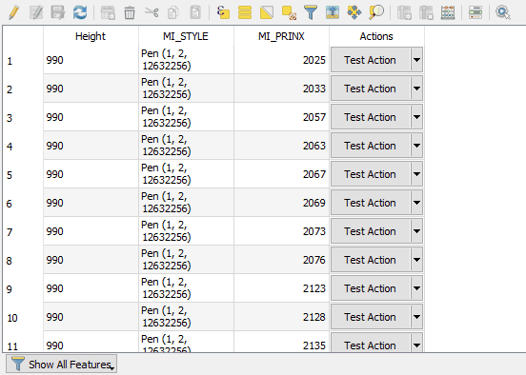
Task: Click the invert selection icon
Action: (x=267, y=12)
